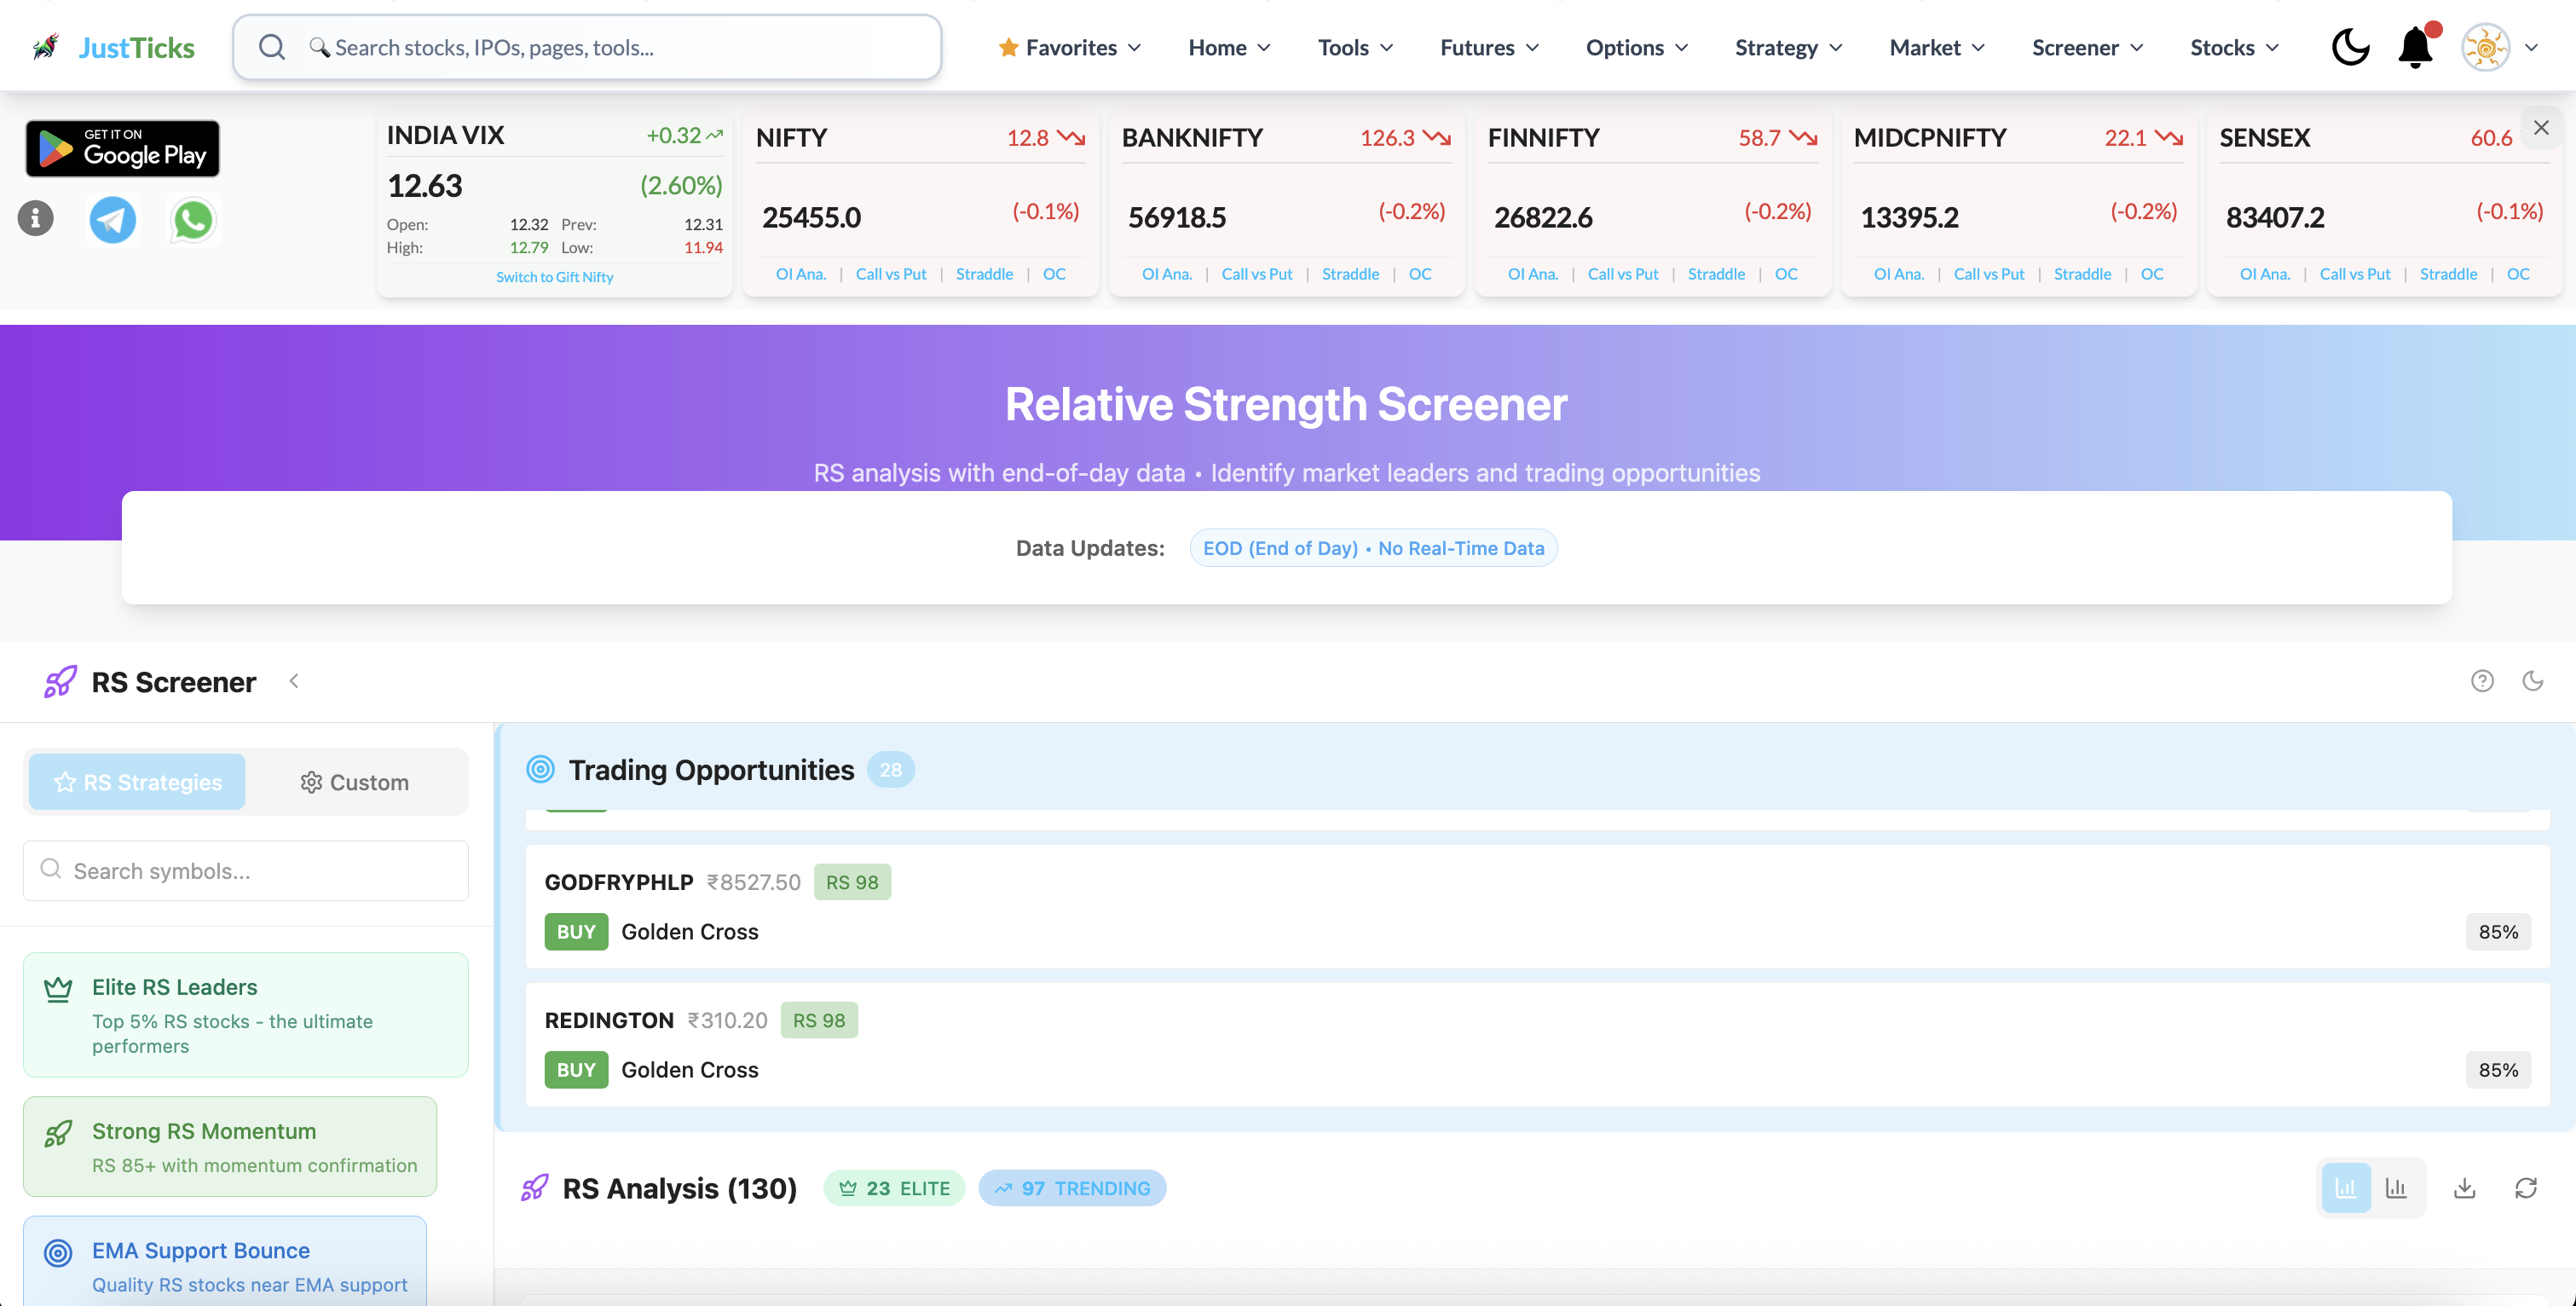The height and width of the screenshot is (1306, 2576).
Task: Open the notifications bell
Action: click(2416, 47)
